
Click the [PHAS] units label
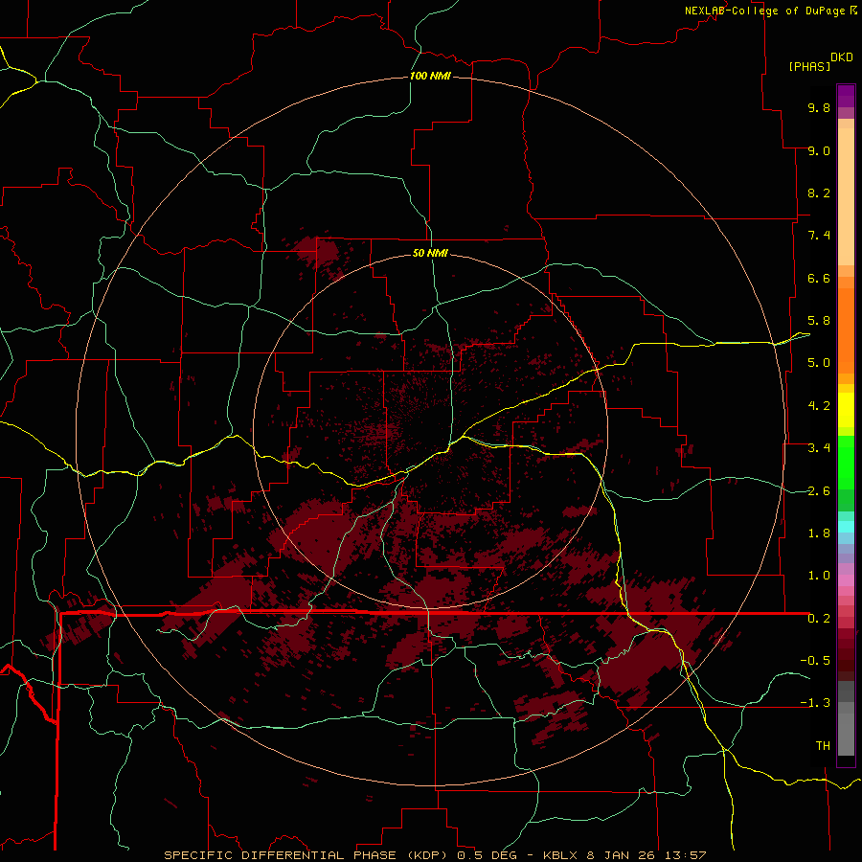click(x=809, y=67)
